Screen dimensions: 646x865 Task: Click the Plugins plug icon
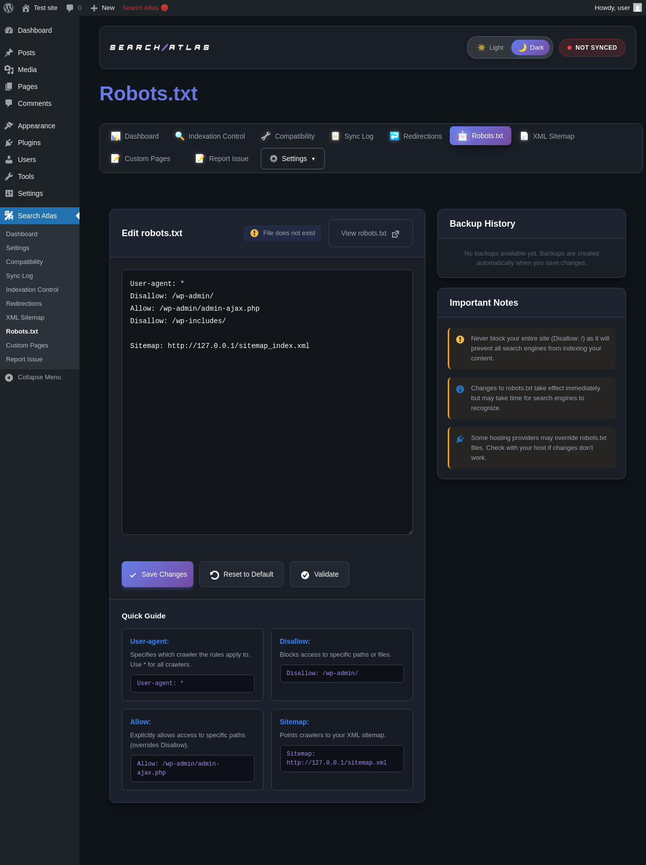coord(9,143)
